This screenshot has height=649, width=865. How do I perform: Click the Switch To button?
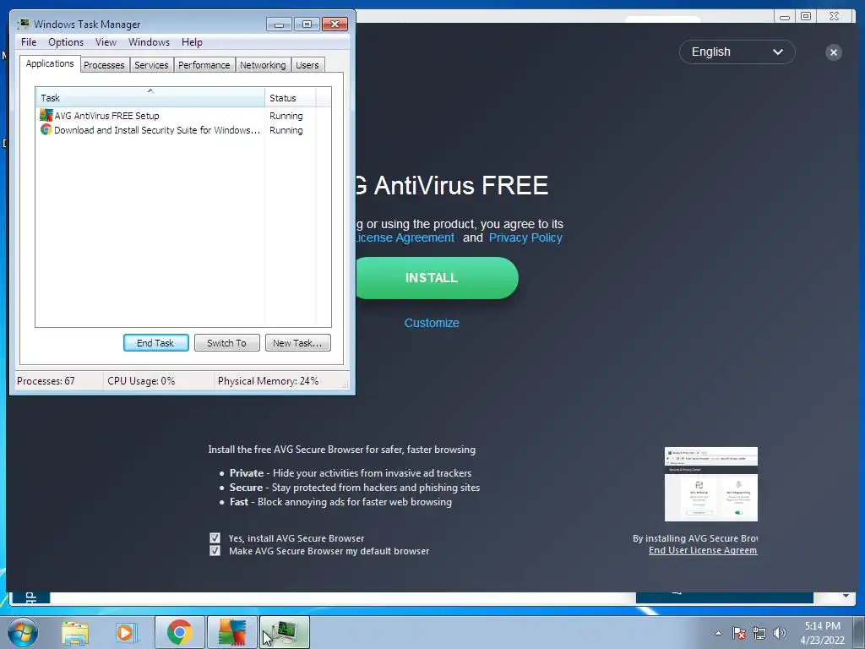click(x=226, y=343)
